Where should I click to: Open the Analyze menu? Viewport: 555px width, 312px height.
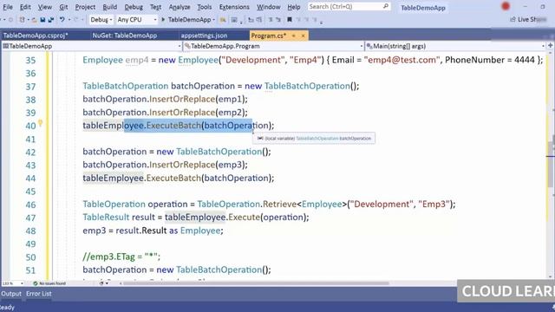click(x=180, y=7)
